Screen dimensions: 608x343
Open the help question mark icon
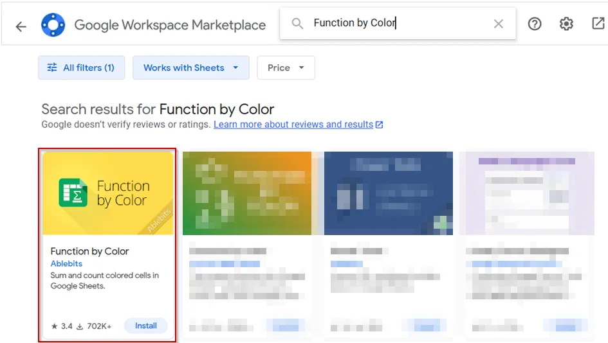534,24
